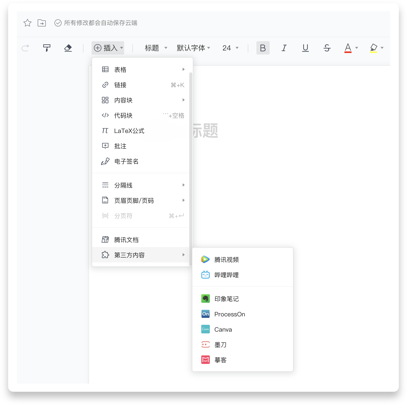407x405 pixels.
Task: Click the document title placeholder text
Action: (x=205, y=131)
